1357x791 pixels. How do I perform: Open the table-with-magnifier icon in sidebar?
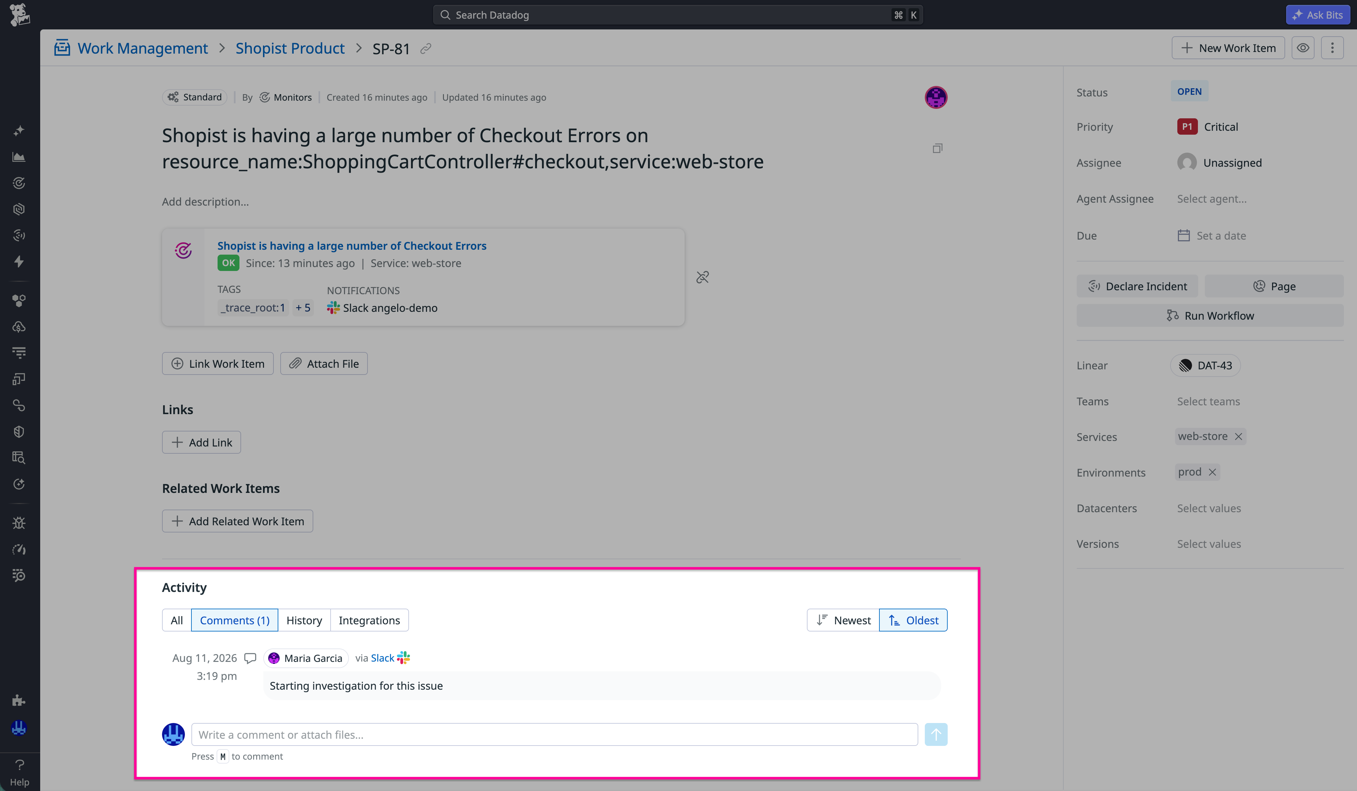(x=19, y=458)
